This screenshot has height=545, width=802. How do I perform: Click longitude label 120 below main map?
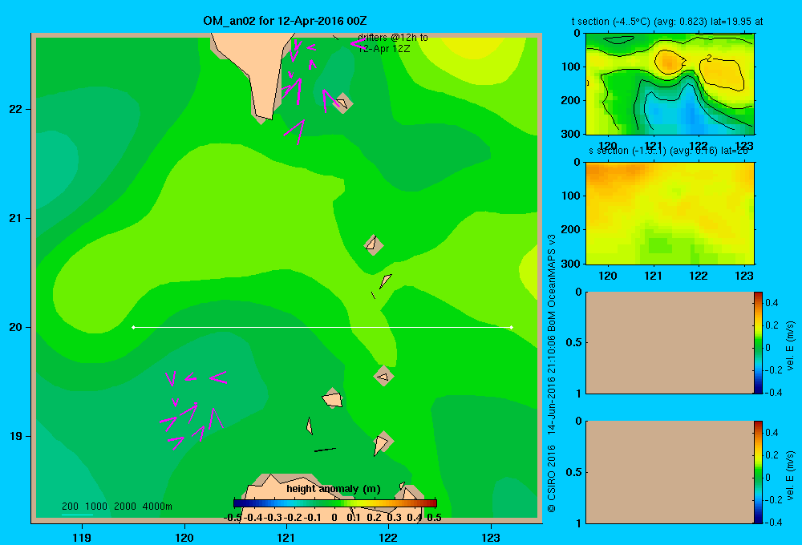pyautogui.click(x=184, y=537)
